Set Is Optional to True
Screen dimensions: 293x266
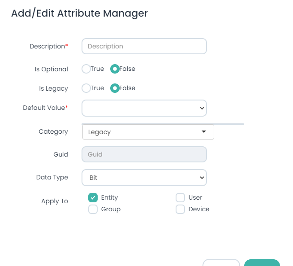86,69
